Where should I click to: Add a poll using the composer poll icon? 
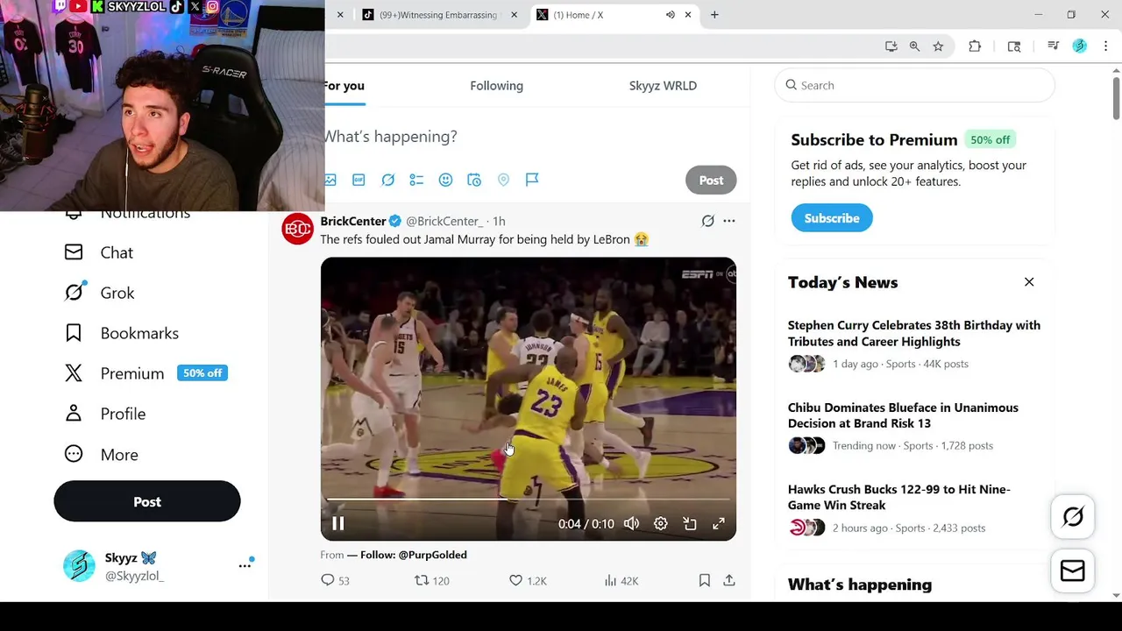[x=416, y=180]
